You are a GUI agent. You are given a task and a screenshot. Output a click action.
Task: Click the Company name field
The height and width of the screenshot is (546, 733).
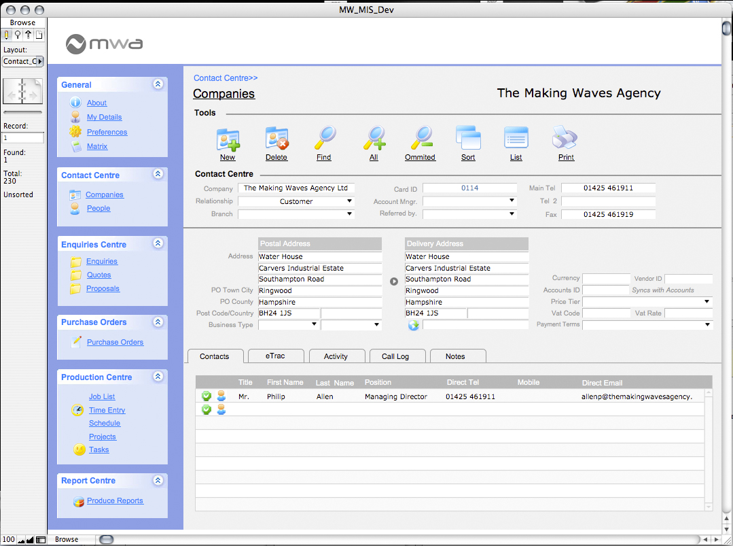point(296,188)
